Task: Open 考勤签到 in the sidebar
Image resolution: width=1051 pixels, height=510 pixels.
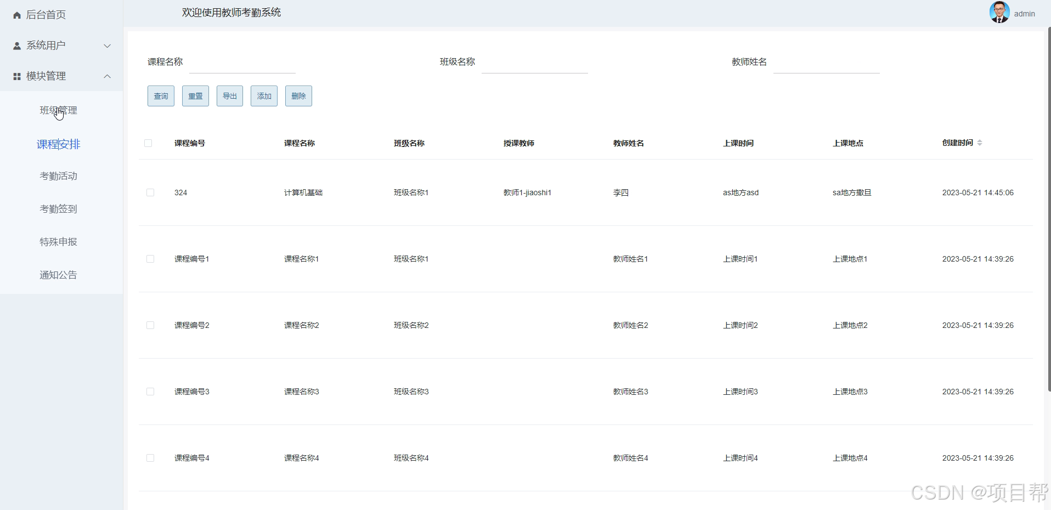Action: pos(58,209)
